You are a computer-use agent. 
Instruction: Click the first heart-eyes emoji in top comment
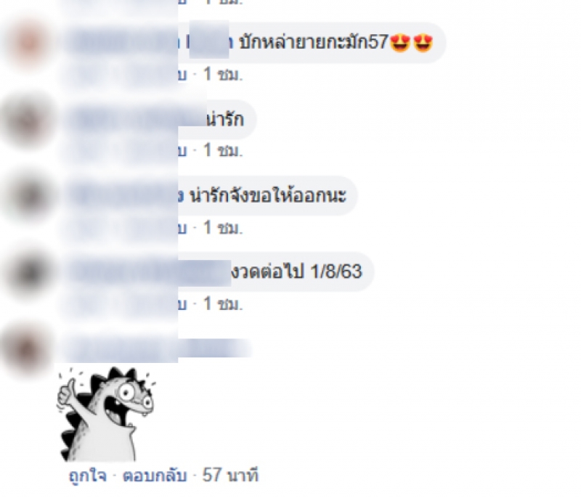(x=400, y=43)
